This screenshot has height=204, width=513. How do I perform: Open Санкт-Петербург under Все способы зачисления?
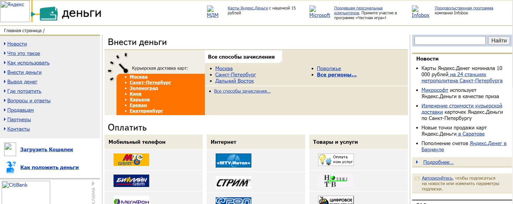[x=235, y=75]
